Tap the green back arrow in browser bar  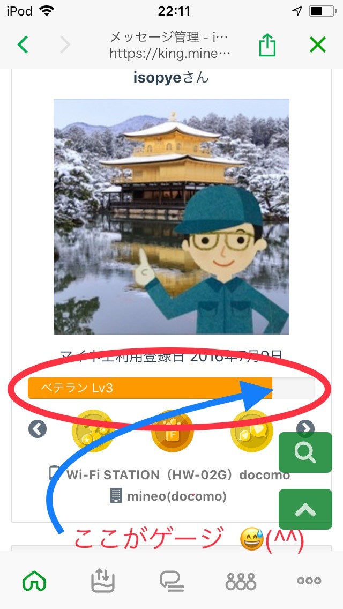(23, 45)
